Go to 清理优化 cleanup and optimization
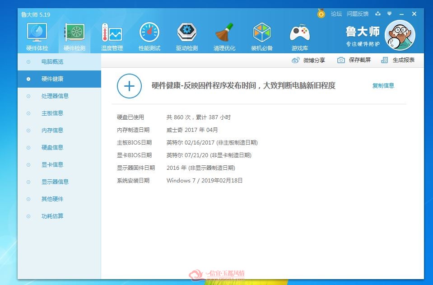 [x=224, y=37]
